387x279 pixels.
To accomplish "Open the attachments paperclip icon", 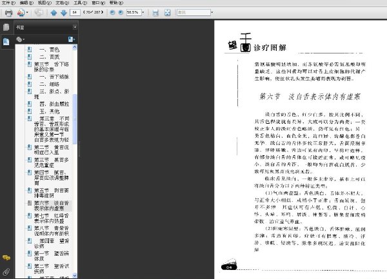I will pyautogui.click(x=6, y=272).
